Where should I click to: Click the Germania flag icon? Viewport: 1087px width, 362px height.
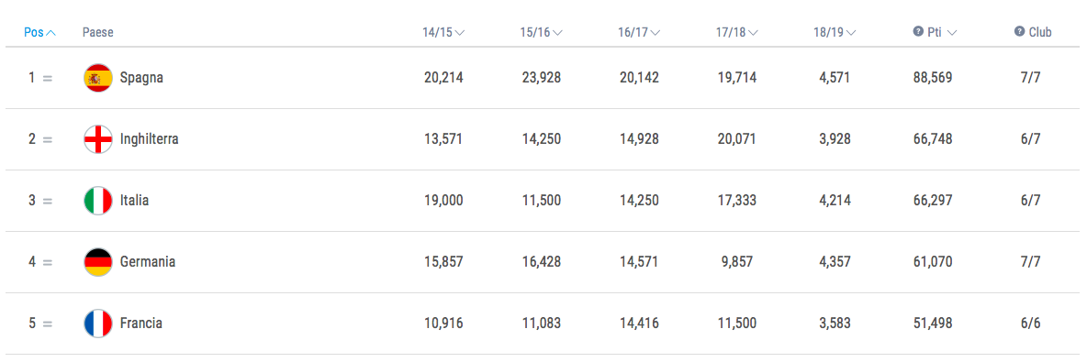point(97,262)
